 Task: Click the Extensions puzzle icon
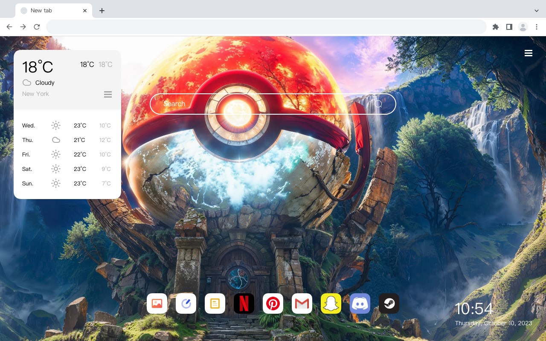(x=495, y=27)
